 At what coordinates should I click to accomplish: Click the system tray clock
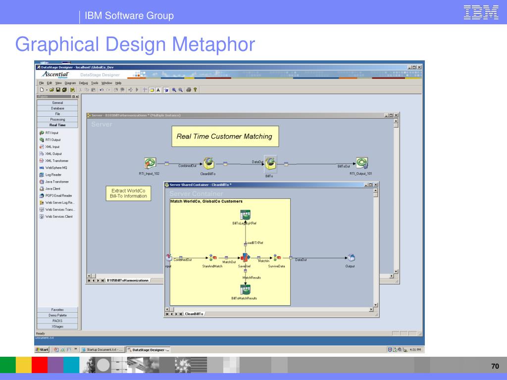[415, 350]
